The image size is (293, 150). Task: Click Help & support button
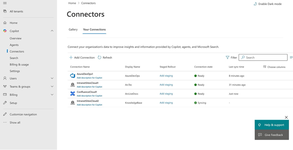272,125
